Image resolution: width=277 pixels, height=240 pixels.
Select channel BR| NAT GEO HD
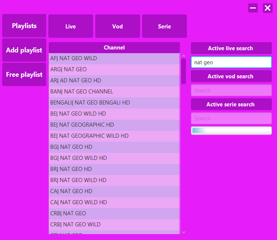(x=114, y=169)
